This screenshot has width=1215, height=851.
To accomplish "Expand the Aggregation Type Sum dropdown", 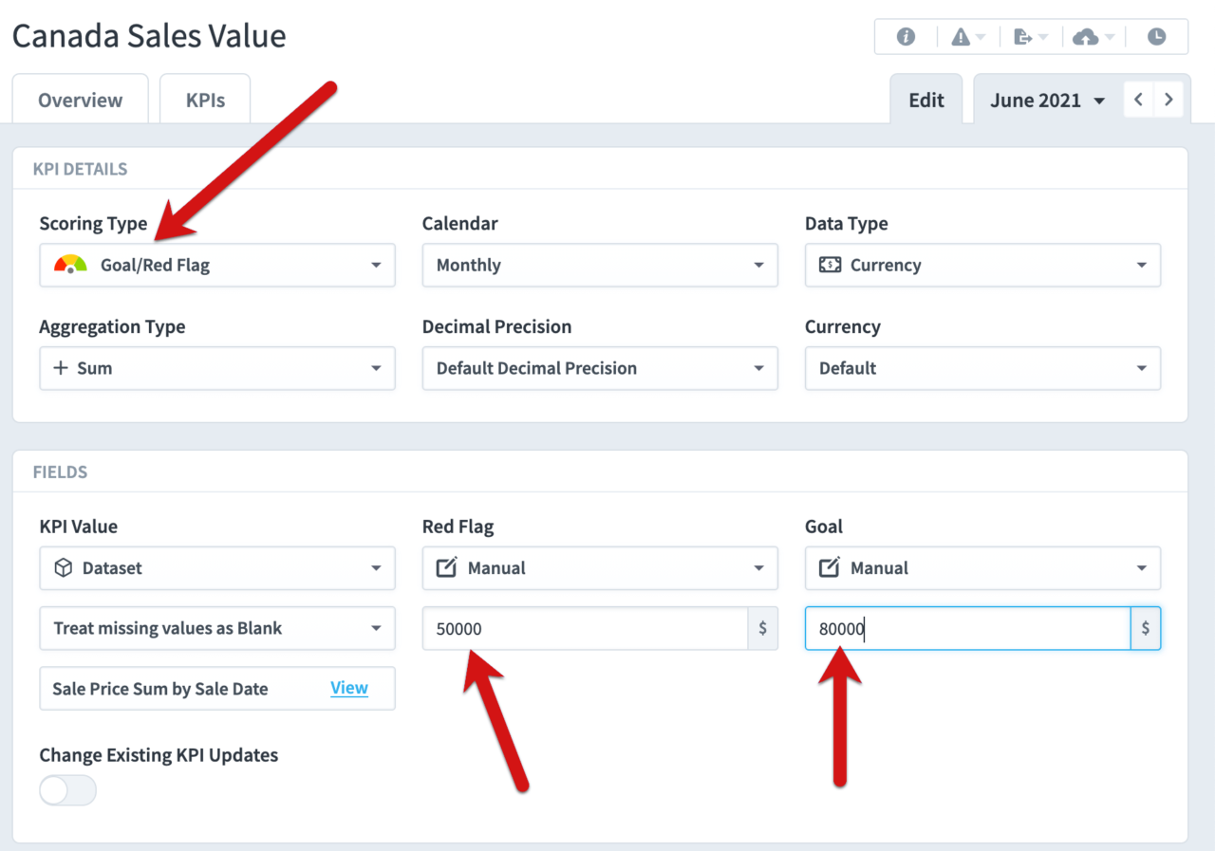I will pos(217,368).
